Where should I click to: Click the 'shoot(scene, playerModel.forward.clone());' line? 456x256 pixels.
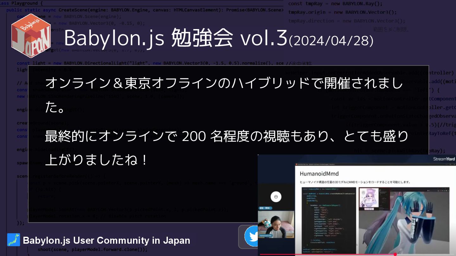coord(92,249)
